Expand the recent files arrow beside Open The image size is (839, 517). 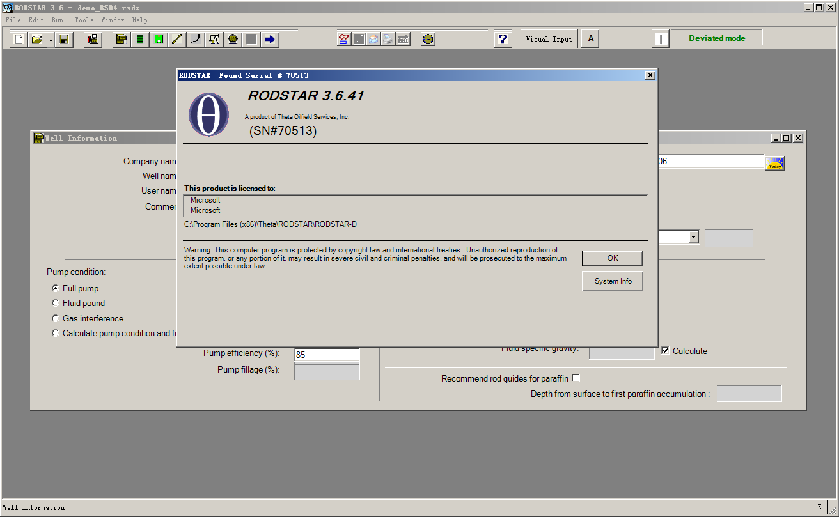coord(51,39)
